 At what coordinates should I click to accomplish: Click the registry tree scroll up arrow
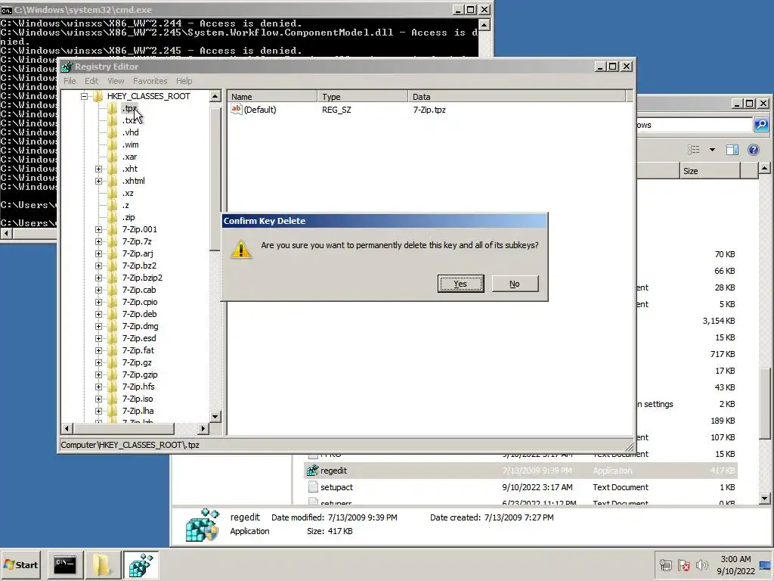click(215, 96)
